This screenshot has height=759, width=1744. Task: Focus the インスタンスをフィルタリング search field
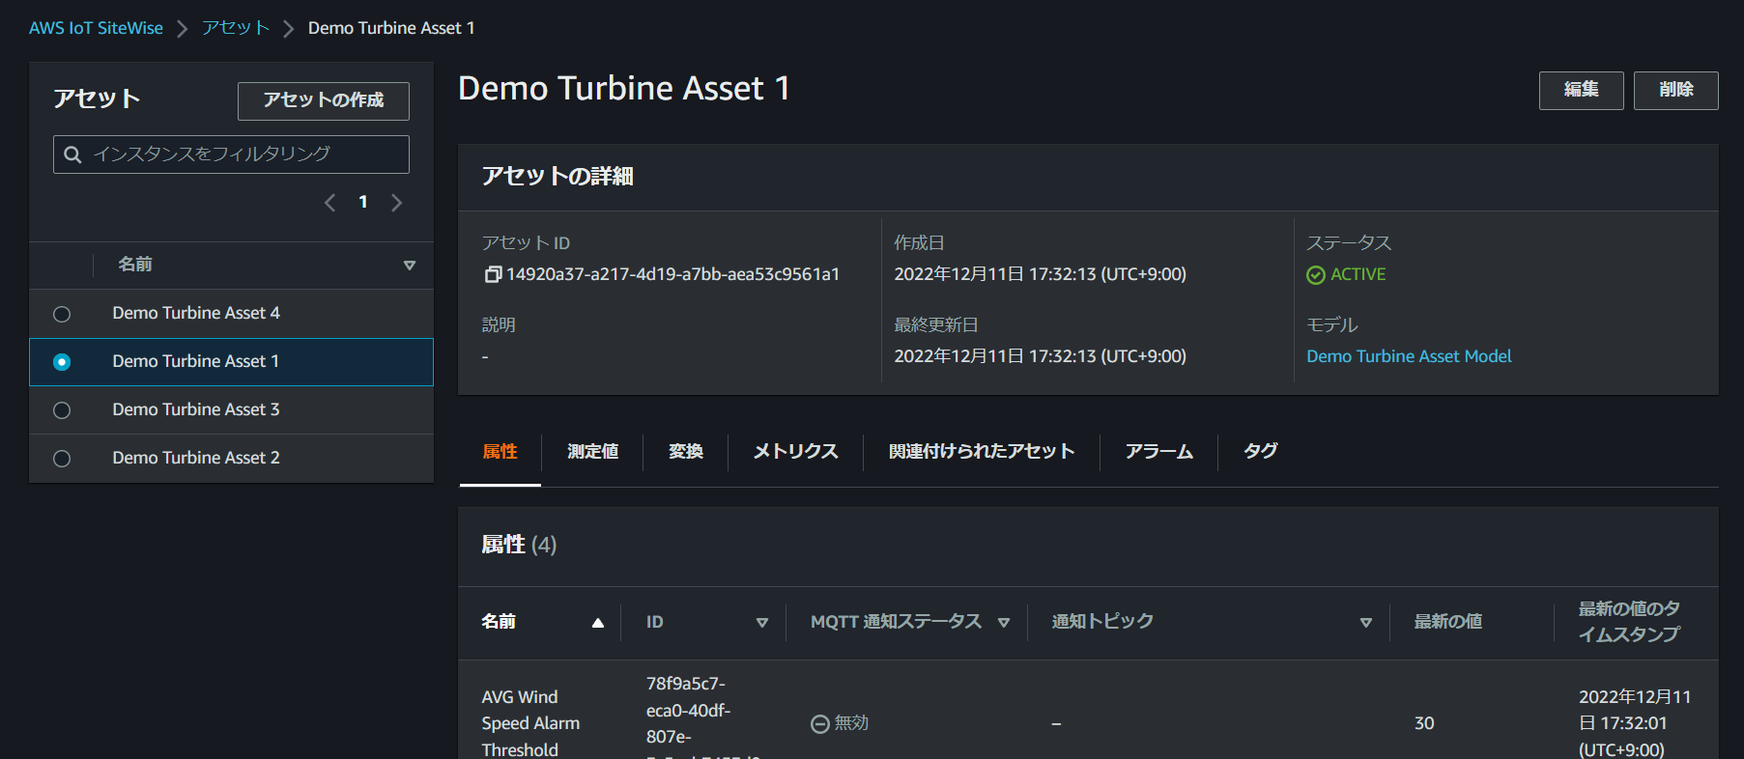(242, 155)
